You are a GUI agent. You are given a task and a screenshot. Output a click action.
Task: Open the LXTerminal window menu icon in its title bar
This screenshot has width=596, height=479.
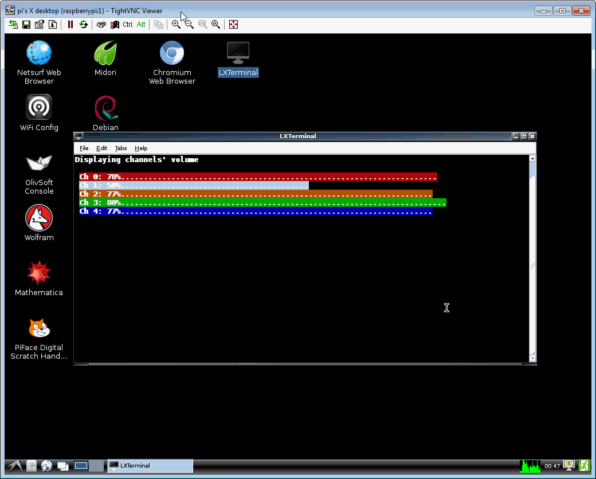tap(79, 136)
